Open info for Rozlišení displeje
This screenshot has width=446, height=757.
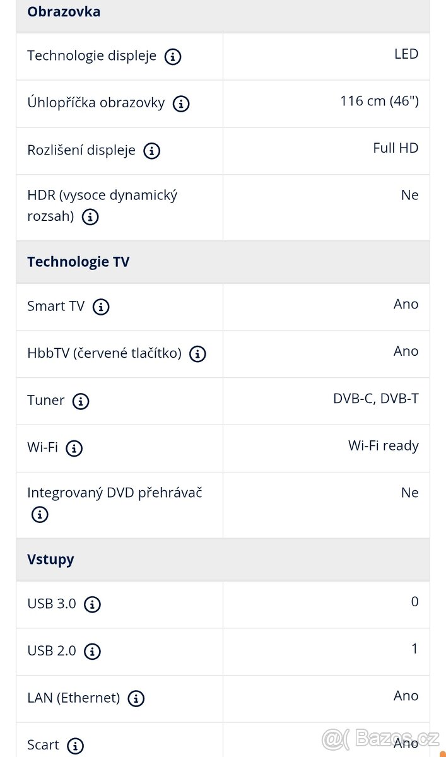point(151,151)
